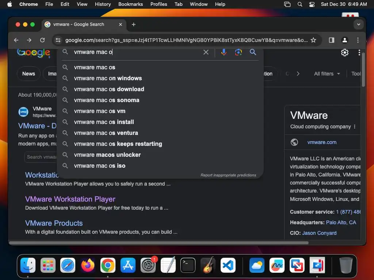This screenshot has width=374, height=280.
Task: Expand the All filters dropdown
Action: (x=327, y=74)
